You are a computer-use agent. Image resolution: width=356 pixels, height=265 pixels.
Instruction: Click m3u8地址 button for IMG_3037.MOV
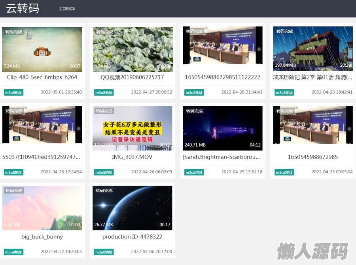104,172
